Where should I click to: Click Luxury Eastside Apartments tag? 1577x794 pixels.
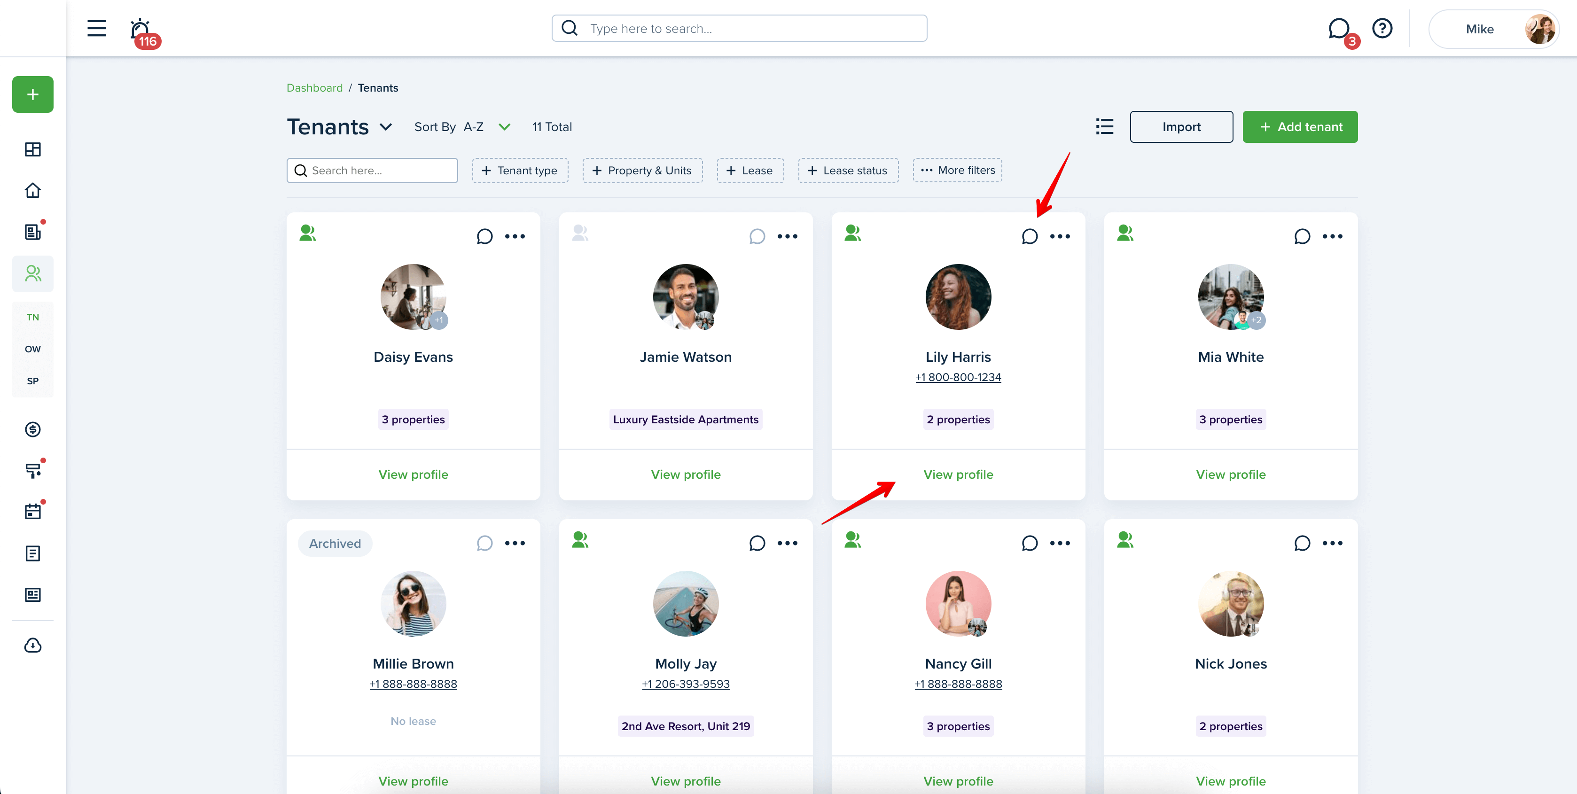(686, 420)
